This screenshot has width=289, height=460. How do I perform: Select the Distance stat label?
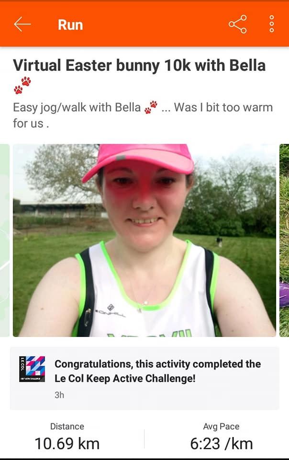pos(67,426)
